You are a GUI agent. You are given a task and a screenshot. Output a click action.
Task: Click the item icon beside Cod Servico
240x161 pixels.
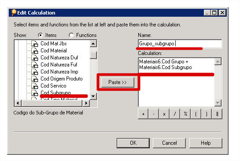[35, 86]
